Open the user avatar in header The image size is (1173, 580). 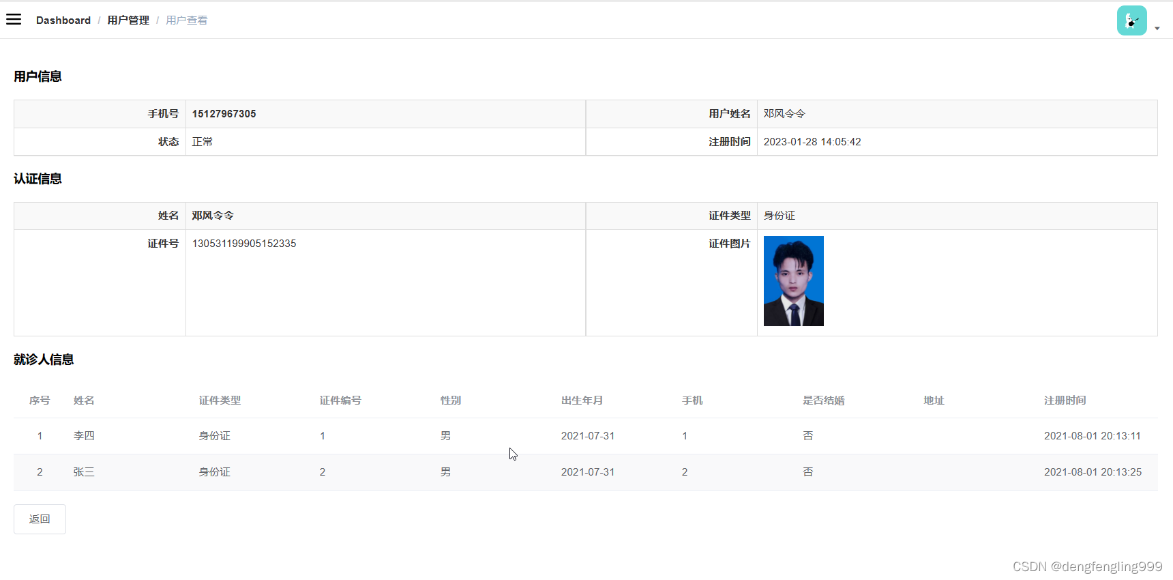[x=1131, y=20]
